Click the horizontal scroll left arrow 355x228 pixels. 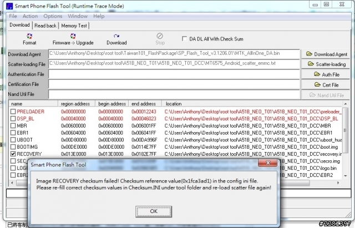[12, 183]
